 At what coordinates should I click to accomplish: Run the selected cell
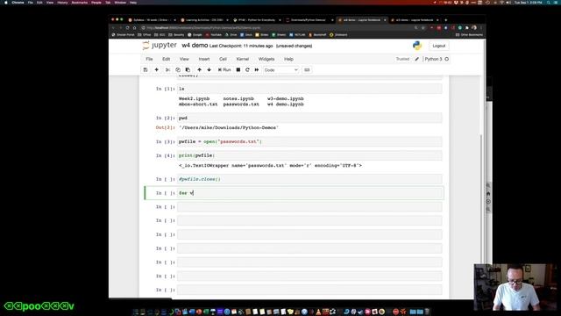point(224,70)
